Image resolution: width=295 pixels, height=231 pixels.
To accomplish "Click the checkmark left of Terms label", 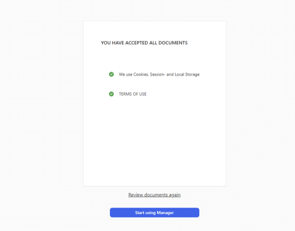I will [111, 94].
